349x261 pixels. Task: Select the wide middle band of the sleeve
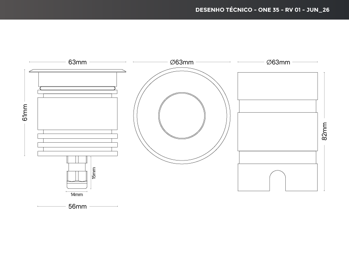(277, 131)
